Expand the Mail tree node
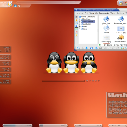The height and width of the screenshot is (127, 127). coord(80,27)
